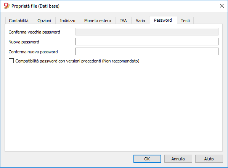This screenshot has height=168, width=228.
Task: Open the Opzioni tab
Action: click(44, 21)
